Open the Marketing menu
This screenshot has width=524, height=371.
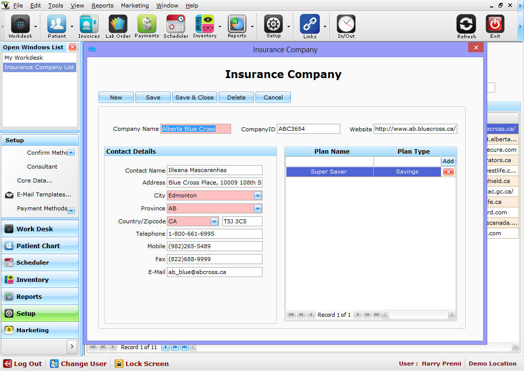[x=134, y=5]
